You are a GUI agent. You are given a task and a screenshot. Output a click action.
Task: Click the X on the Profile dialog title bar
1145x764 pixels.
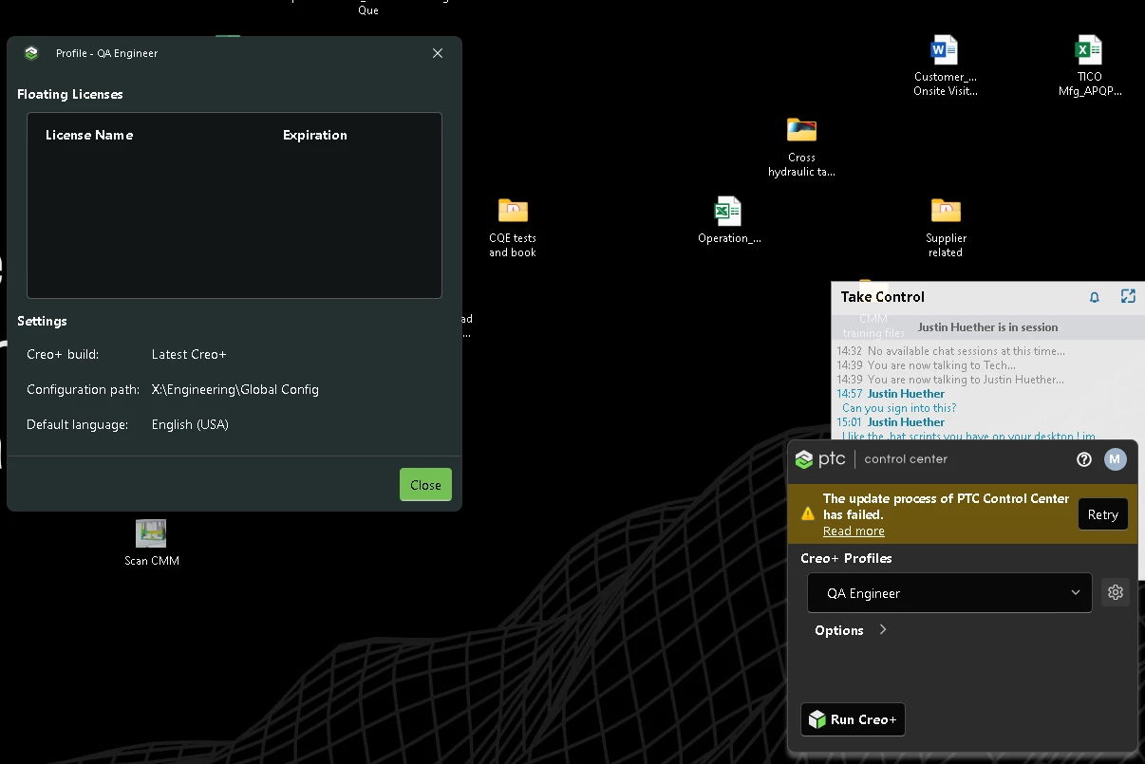[438, 53]
